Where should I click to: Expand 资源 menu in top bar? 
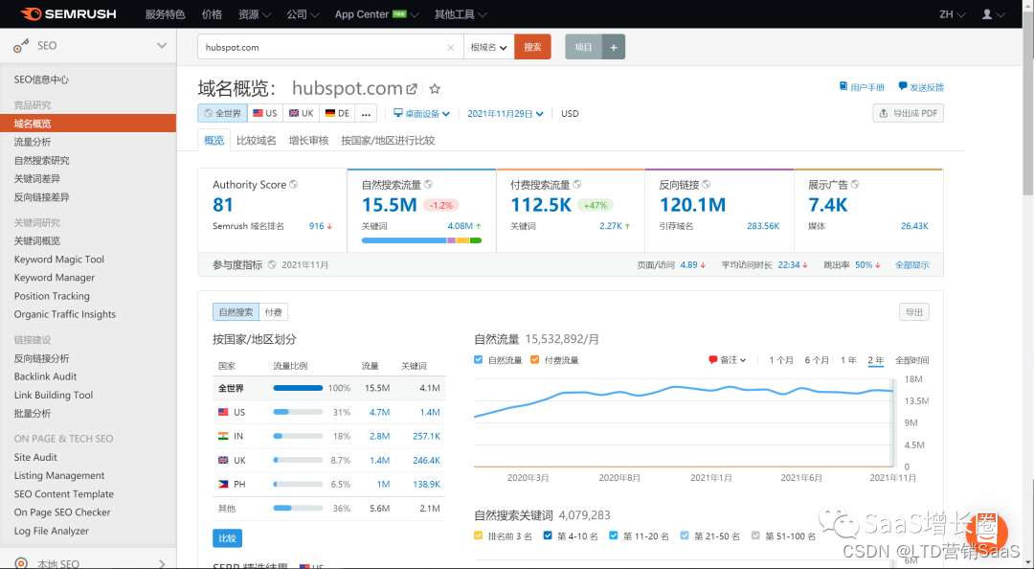[255, 13]
